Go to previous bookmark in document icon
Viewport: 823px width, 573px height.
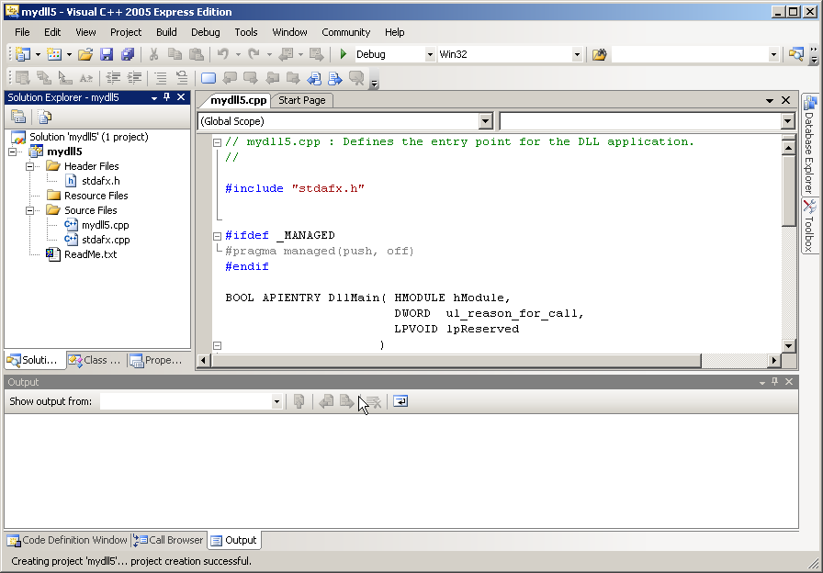click(x=314, y=78)
